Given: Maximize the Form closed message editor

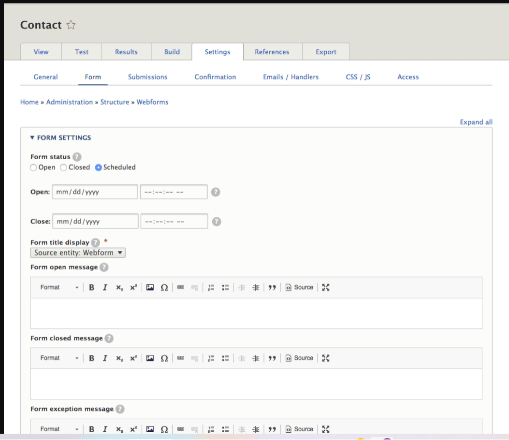Looking at the screenshot, I should click(325, 358).
